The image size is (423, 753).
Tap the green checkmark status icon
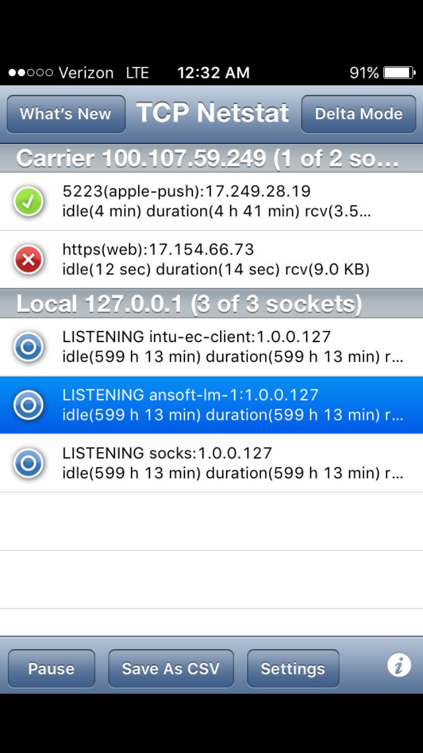(29, 201)
